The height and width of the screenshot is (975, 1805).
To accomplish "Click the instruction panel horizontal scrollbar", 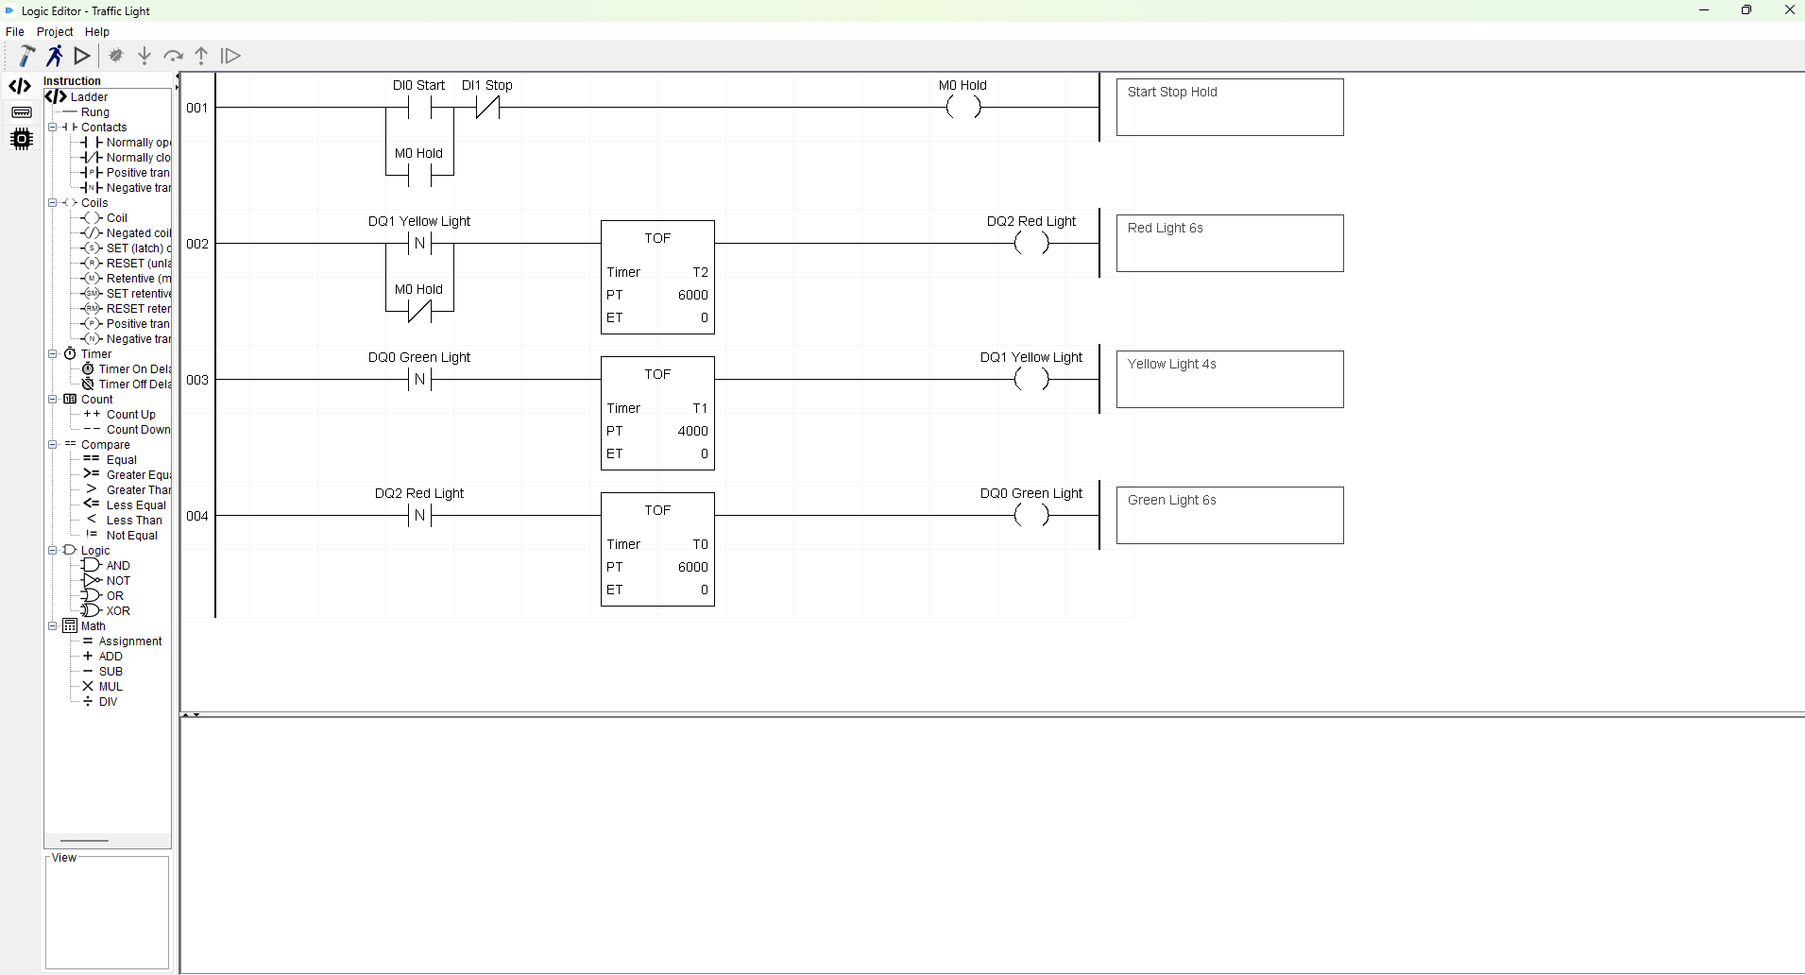I will pyautogui.click(x=85, y=840).
